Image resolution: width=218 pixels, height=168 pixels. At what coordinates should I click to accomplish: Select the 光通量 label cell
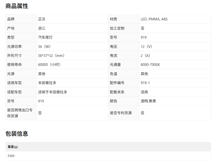pyautogui.click(x=123, y=65)
